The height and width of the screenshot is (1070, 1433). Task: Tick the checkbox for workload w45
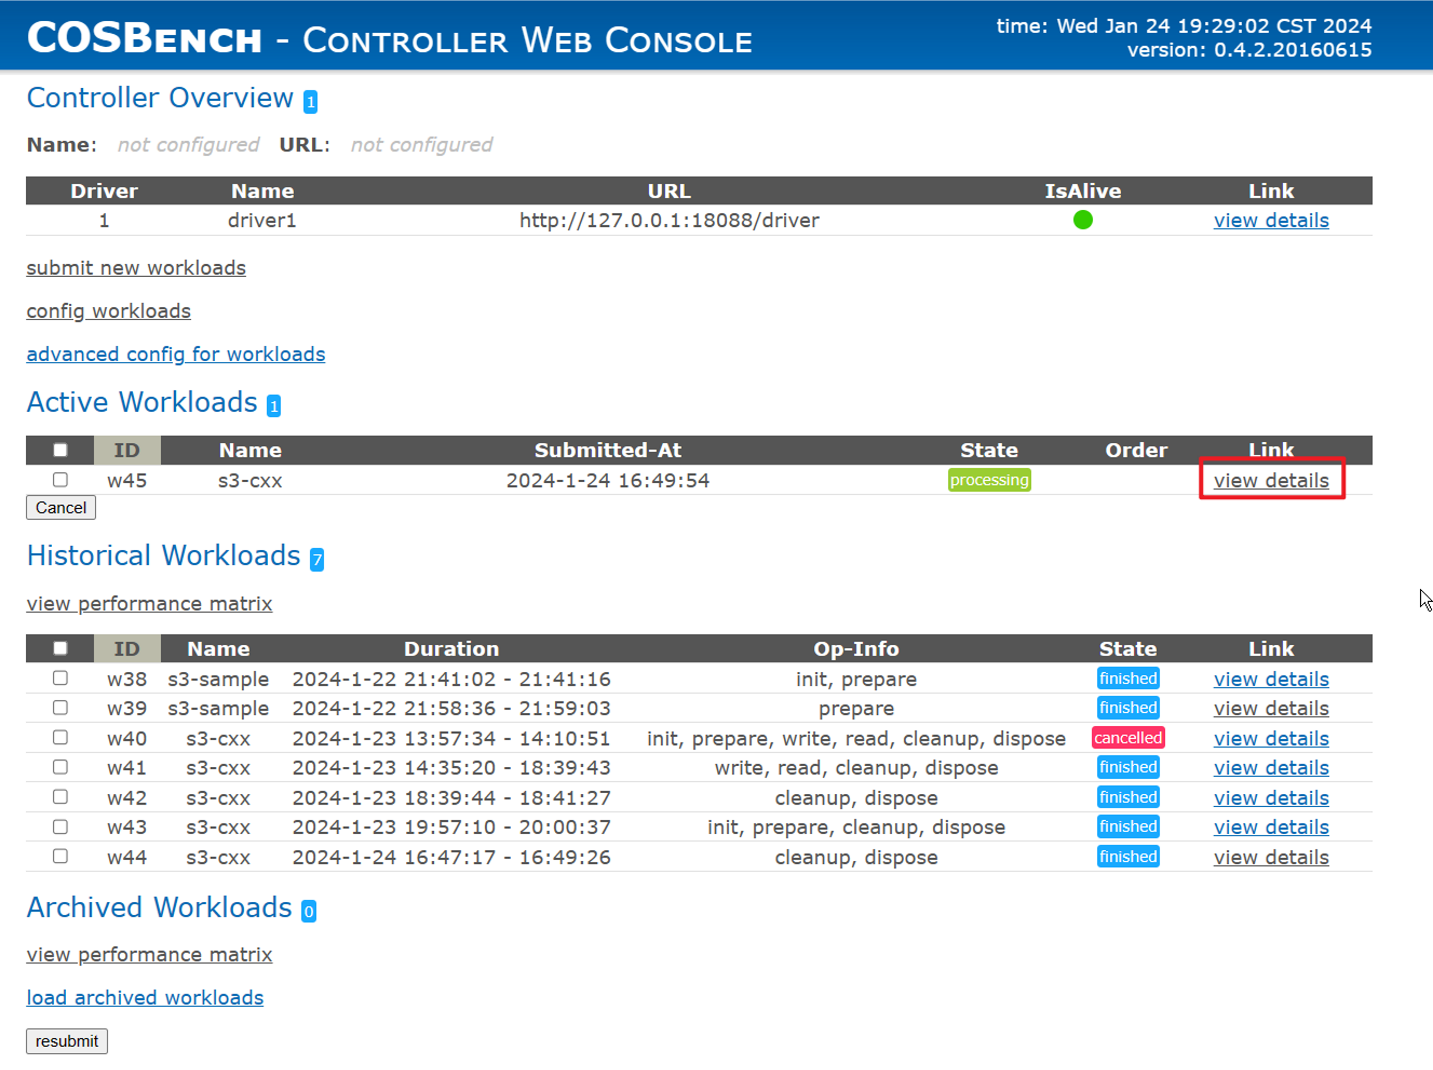60,480
